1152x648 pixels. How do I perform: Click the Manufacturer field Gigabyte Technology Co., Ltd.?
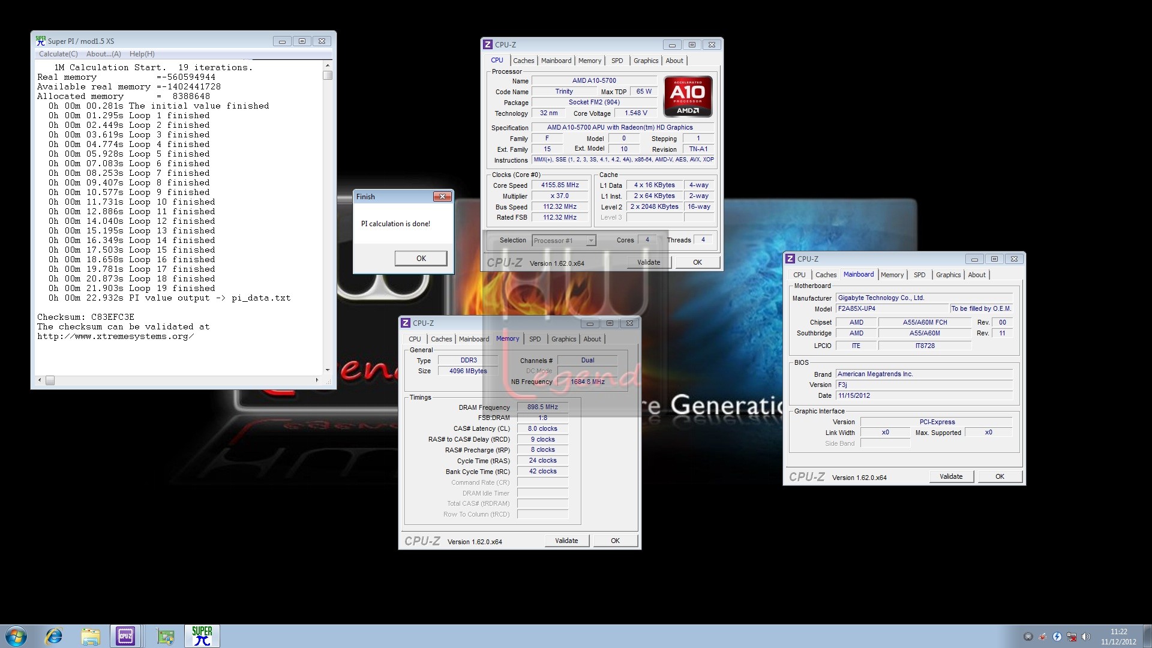pyautogui.click(x=924, y=298)
